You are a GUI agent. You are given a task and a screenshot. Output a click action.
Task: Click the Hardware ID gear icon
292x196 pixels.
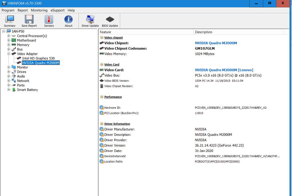pos(102,108)
